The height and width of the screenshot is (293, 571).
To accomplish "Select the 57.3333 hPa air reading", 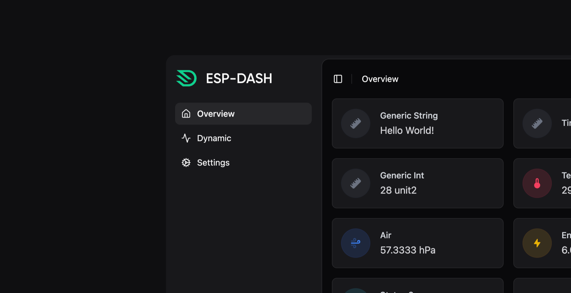I will coord(408,250).
